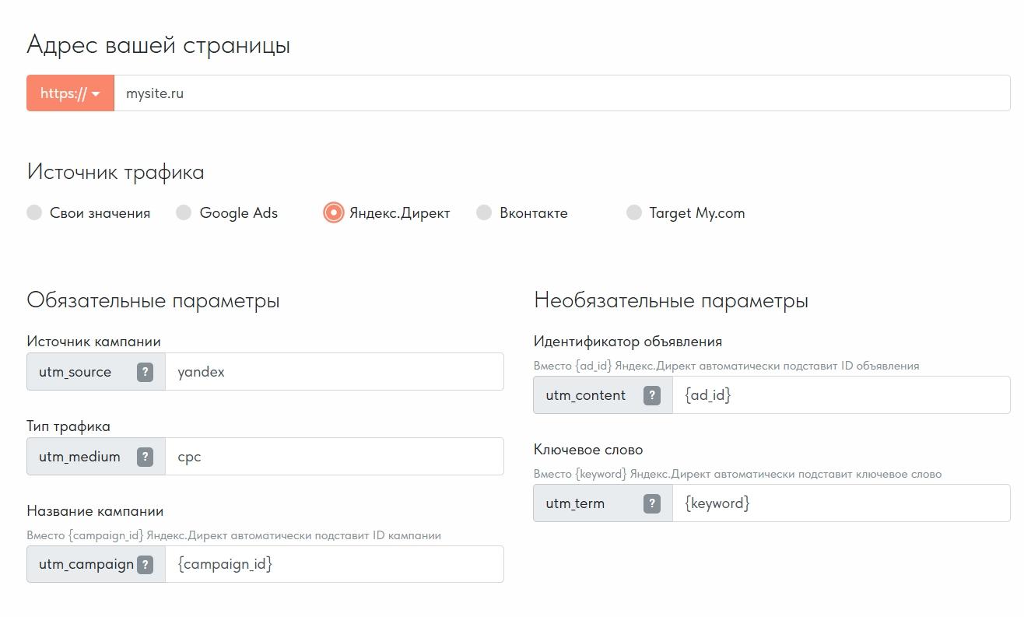The width and height of the screenshot is (1024, 617).
Task: Select the Яндекс.Директ radio option
Action: point(333,212)
